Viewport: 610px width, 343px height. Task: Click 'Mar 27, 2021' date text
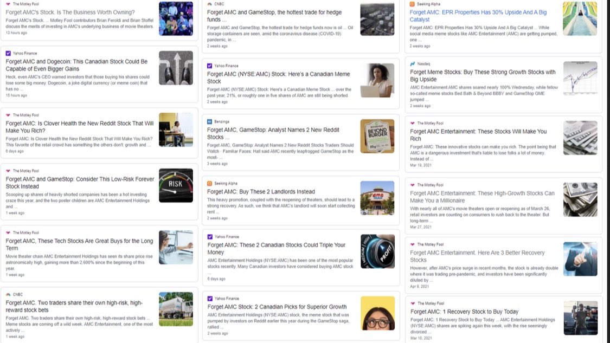[421, 226]
